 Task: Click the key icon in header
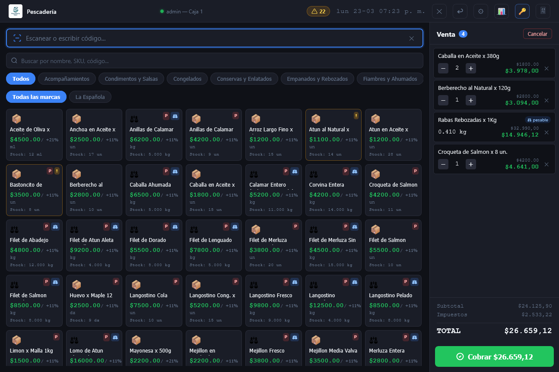tap(522, 11)
